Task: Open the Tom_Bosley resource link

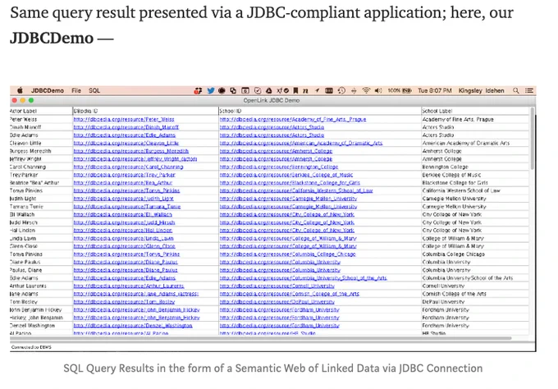Action: 124,302
